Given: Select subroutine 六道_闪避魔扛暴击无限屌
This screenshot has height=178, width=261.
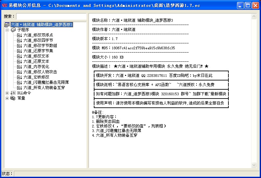Looking at the screenshot, I should tap(46, 82).
